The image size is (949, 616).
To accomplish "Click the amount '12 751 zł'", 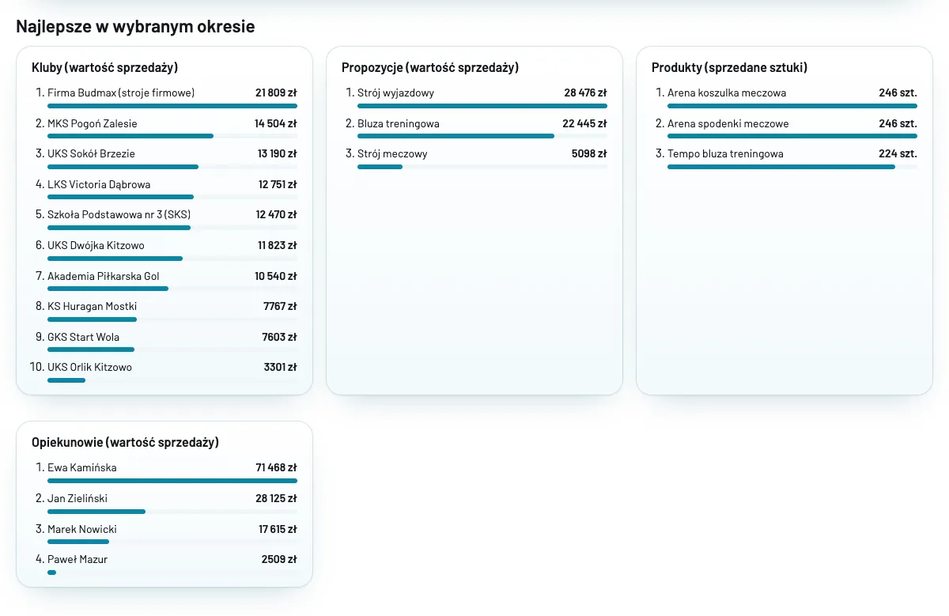I will click(x=278, y=184).
